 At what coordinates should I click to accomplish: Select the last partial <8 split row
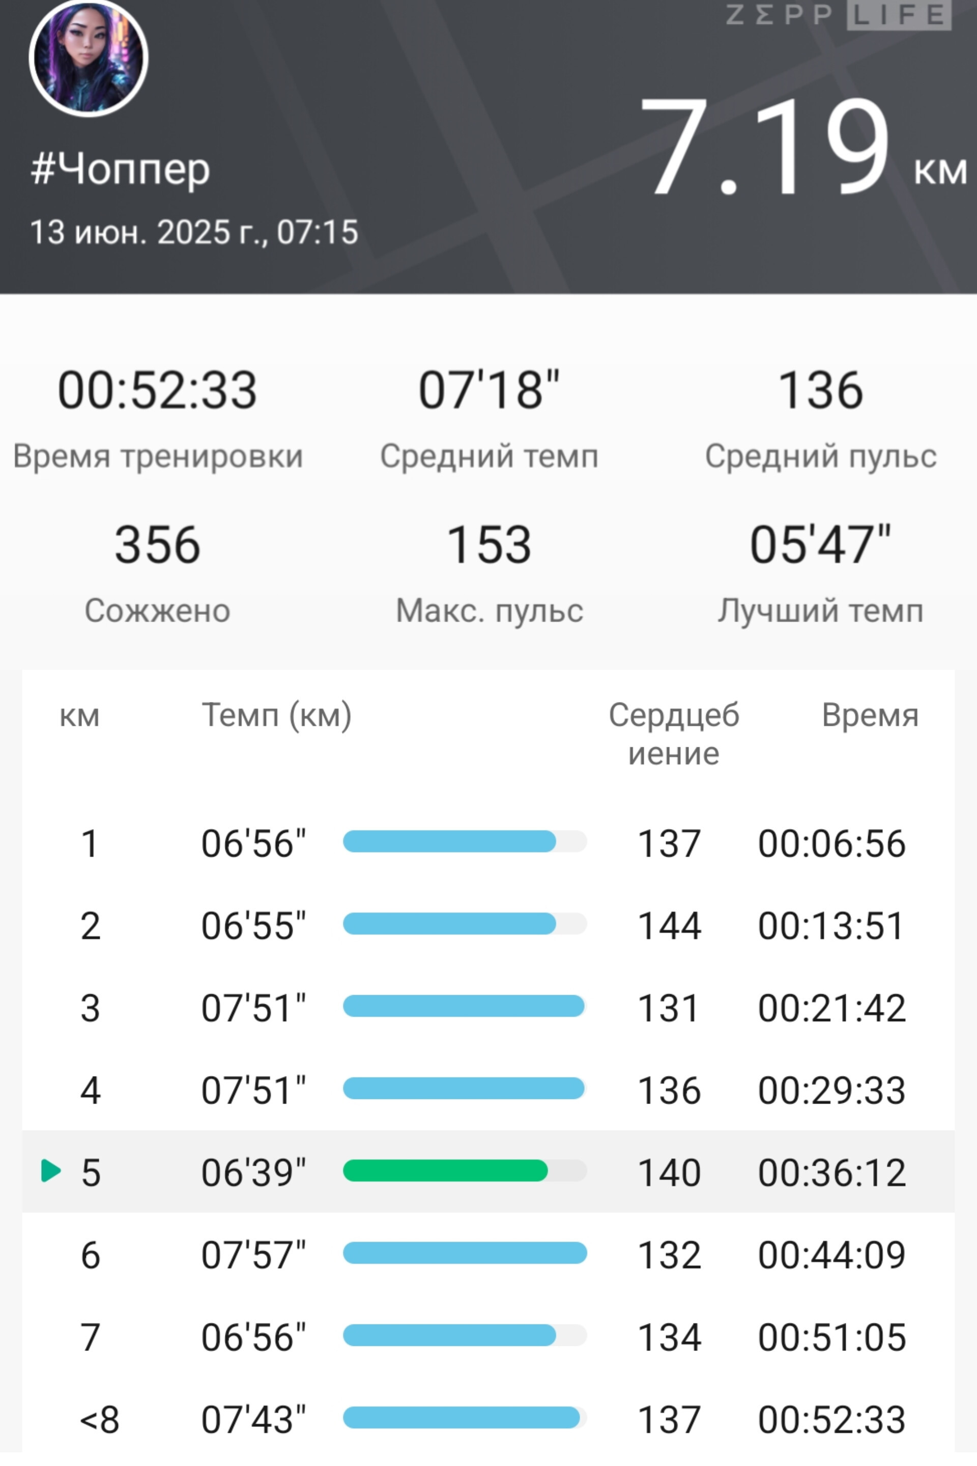pyautogui.click(x=489, y=1420)
